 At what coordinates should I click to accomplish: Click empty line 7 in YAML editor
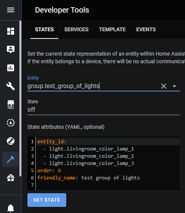point(108,185)
